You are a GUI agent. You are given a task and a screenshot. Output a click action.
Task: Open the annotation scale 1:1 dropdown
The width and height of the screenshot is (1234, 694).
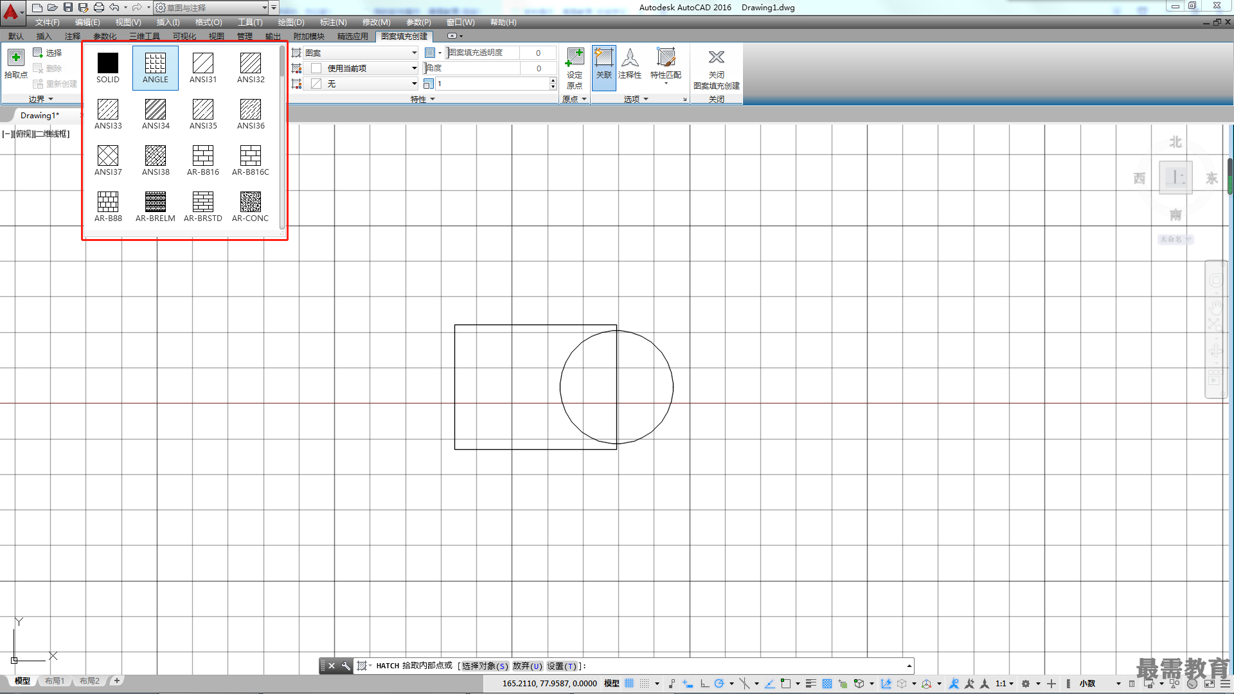pyautogui.click(x=1005, y=684)
